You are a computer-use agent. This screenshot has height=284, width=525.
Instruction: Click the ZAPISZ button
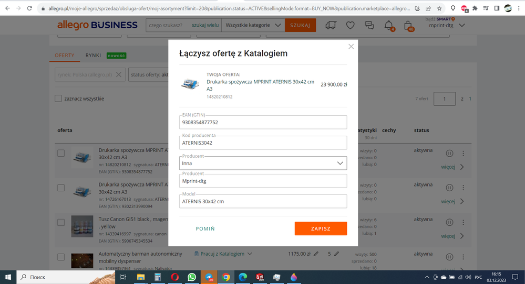[321, 228]
